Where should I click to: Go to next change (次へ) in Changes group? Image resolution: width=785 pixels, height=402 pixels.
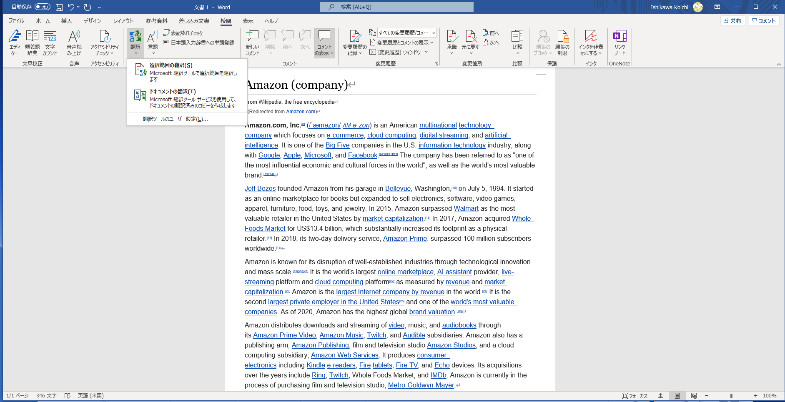click(491, 42)
